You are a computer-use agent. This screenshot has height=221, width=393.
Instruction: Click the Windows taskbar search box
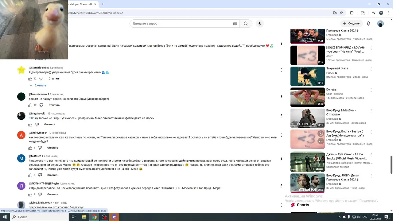pos(39,217)
